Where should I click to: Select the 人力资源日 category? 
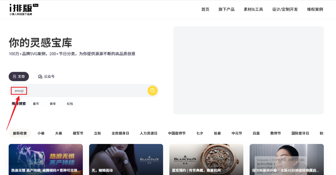pyautogui.click(x=148, y=133)
